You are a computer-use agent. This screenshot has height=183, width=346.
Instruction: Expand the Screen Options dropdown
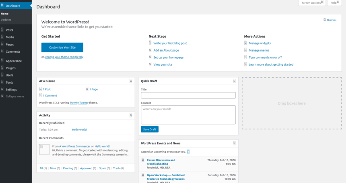point(312,3)
